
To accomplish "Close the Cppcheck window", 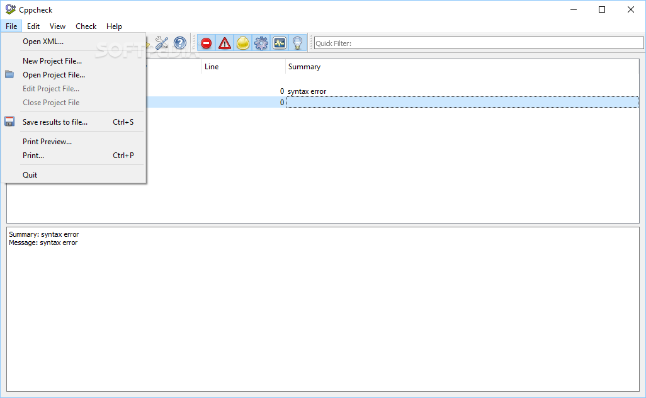I will tap(631, 9).
